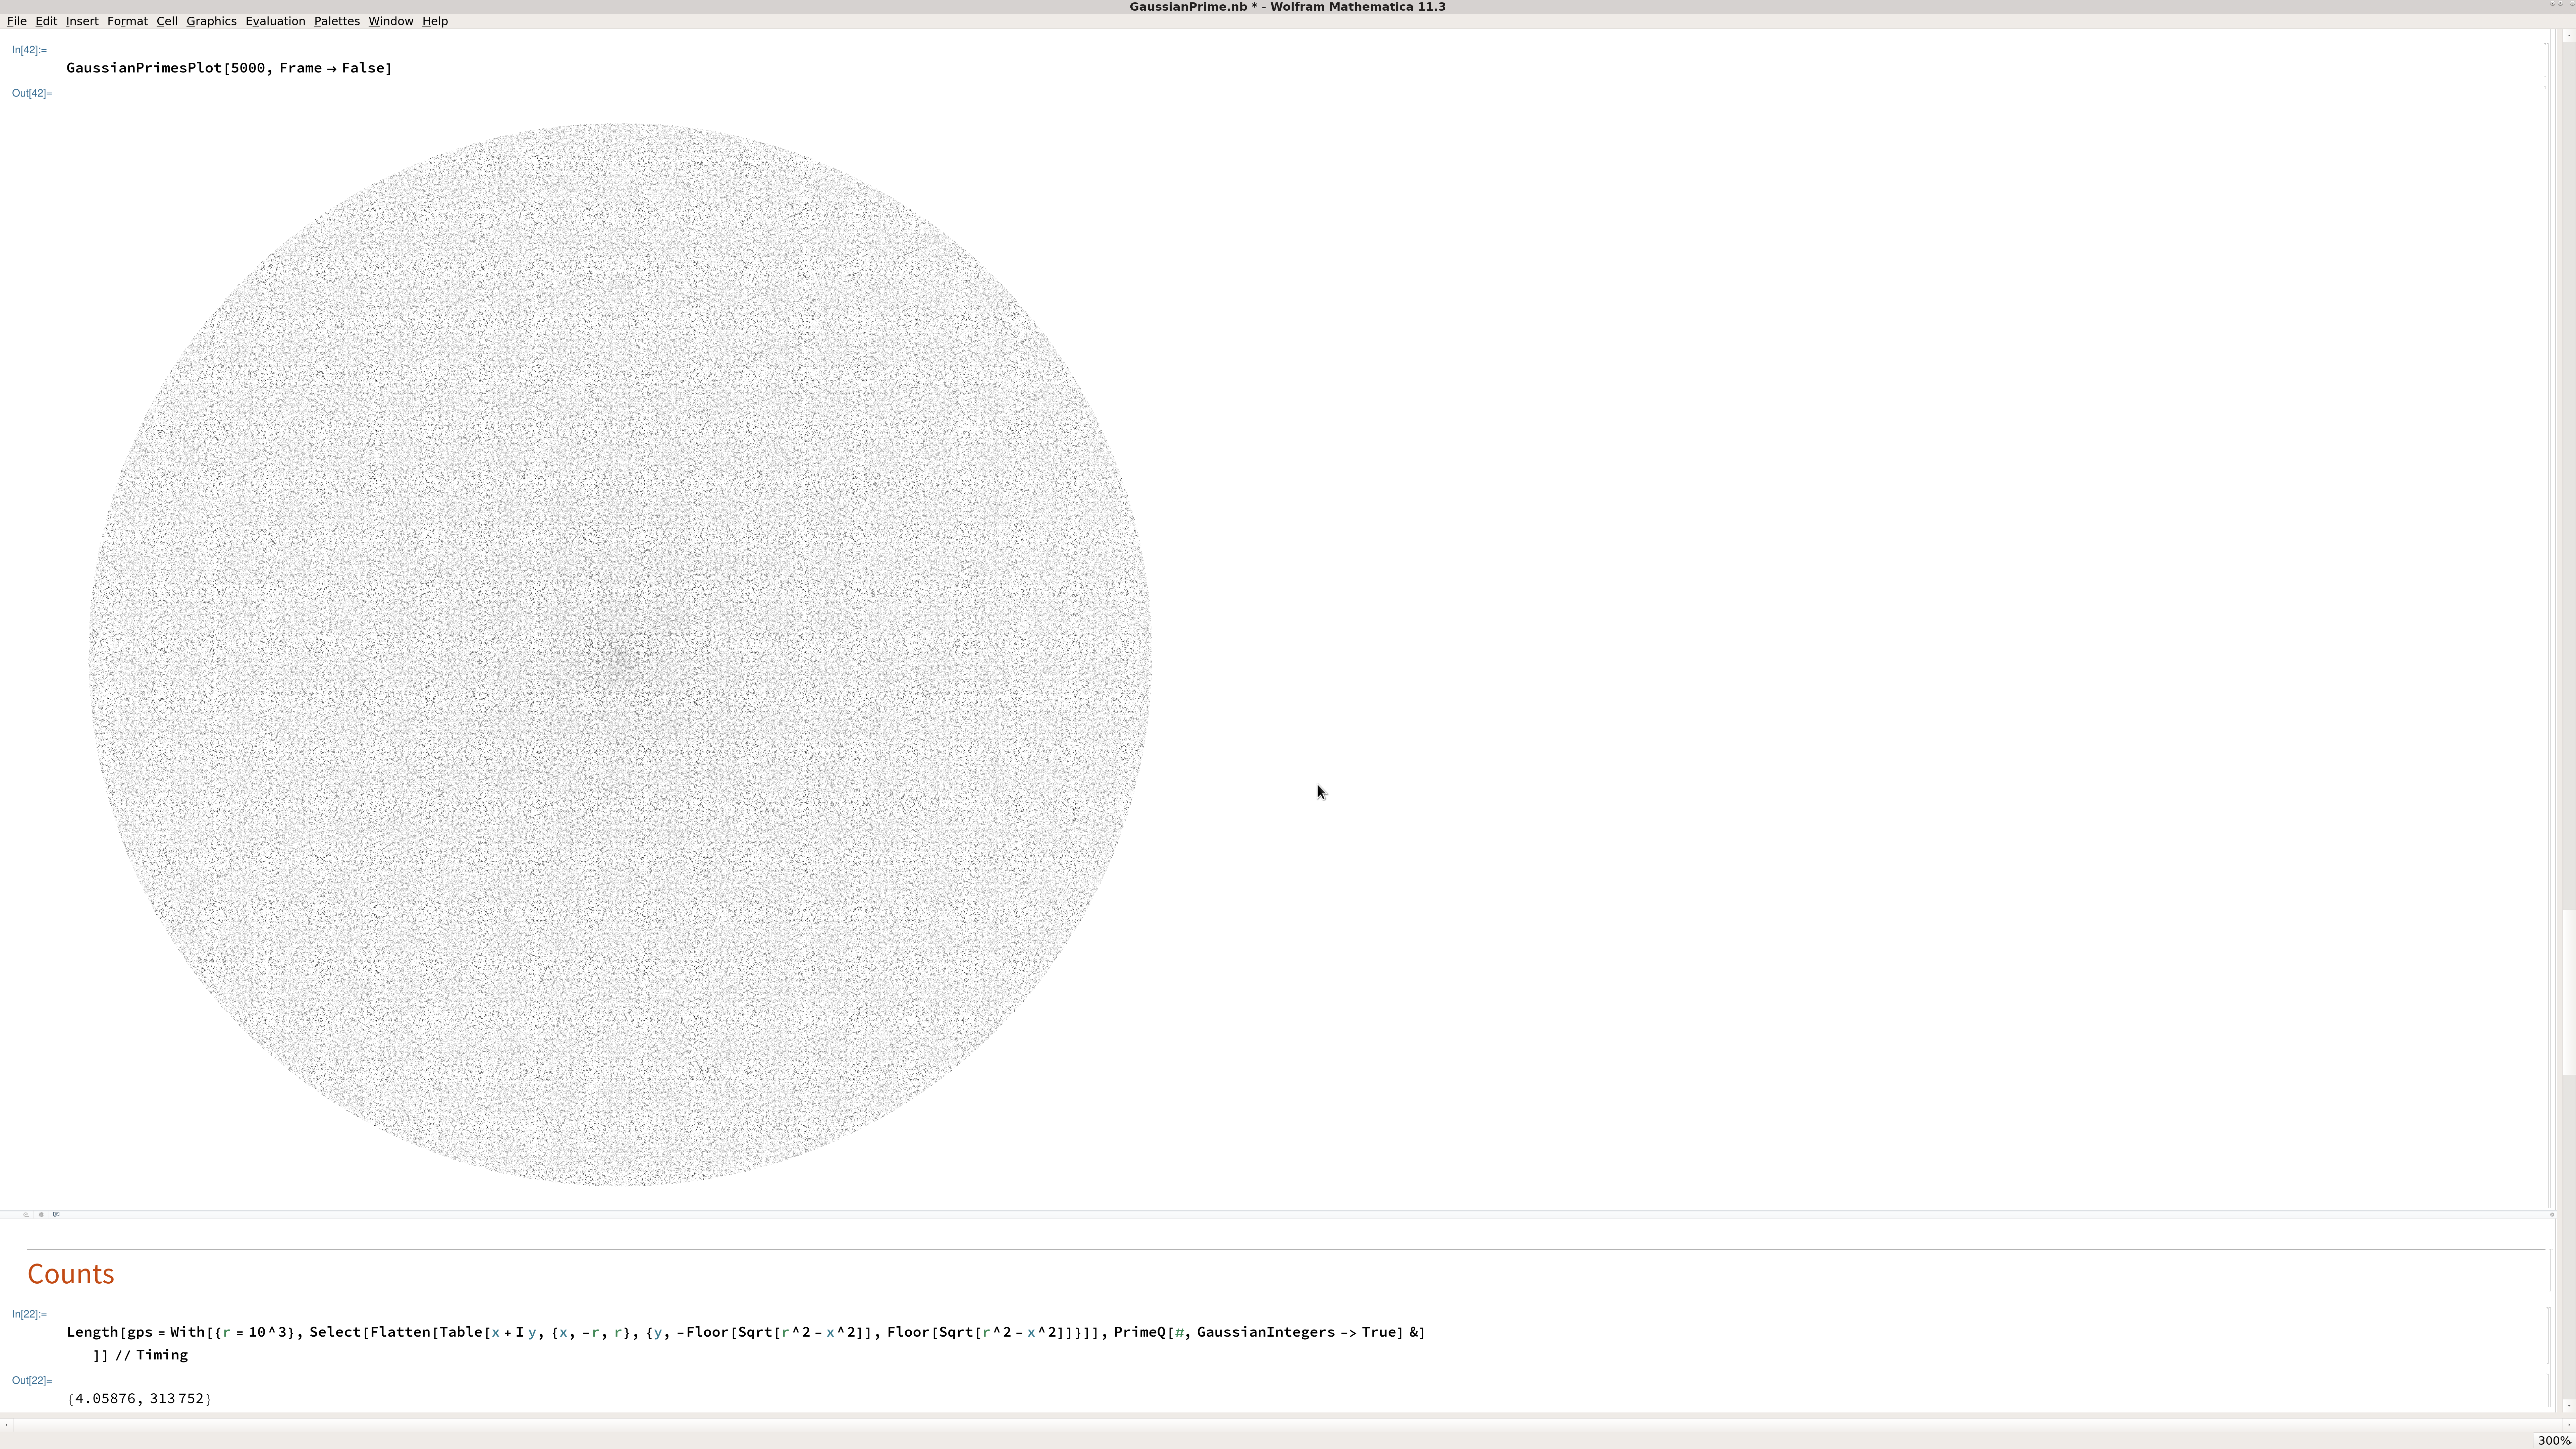Image resolution: width=2576 pixels, height=1449 pixels.
Task: Click the GaussianPrimesPlot[5000, Frame → False] input
Action: pos(229,68)
